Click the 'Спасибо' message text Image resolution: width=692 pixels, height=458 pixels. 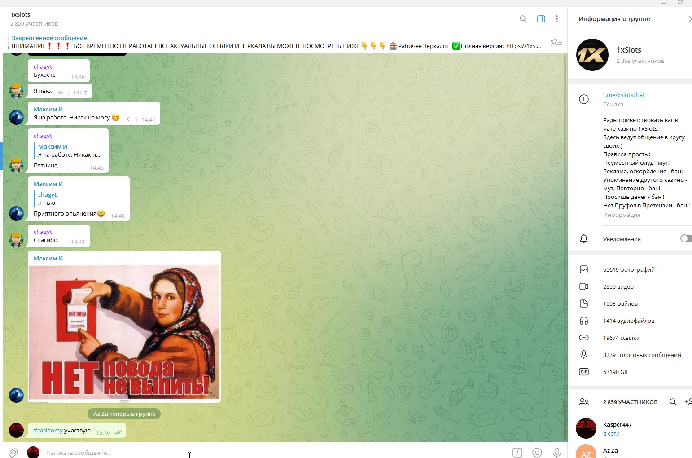[45, 240]
